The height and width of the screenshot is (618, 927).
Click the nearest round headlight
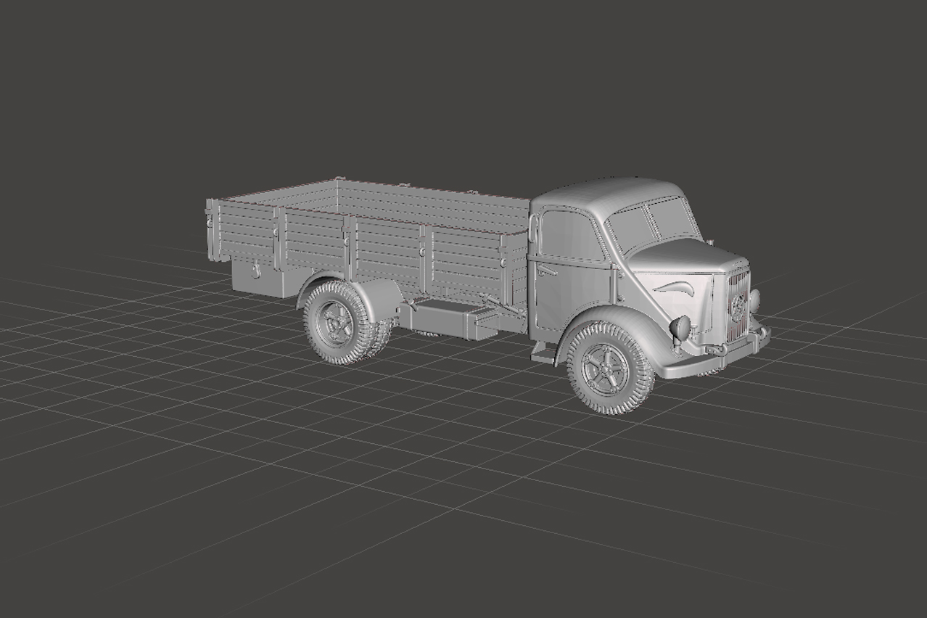pyautogui.click(x=681, y=328)
